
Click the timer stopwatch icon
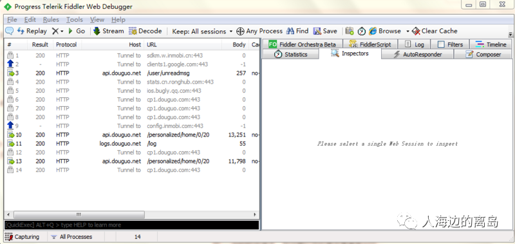(362, 31)
